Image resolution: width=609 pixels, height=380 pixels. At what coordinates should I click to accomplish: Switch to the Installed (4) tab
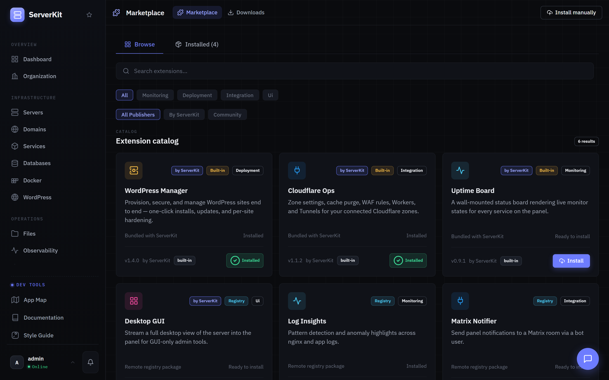click(x=197, y=44)
